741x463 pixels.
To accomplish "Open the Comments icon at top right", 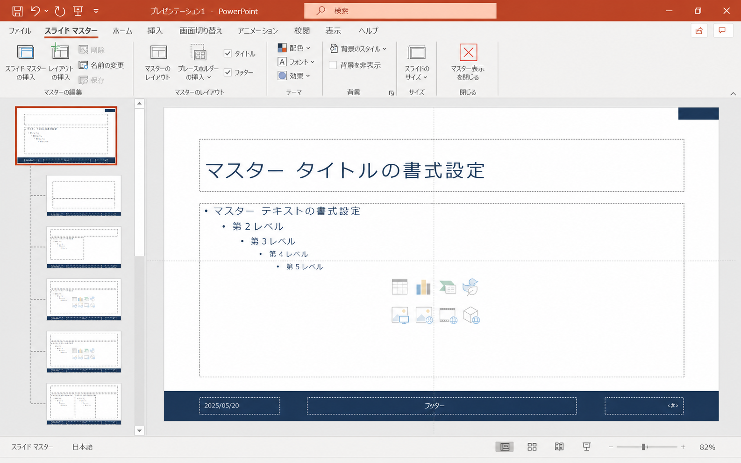I will point(722,31).
